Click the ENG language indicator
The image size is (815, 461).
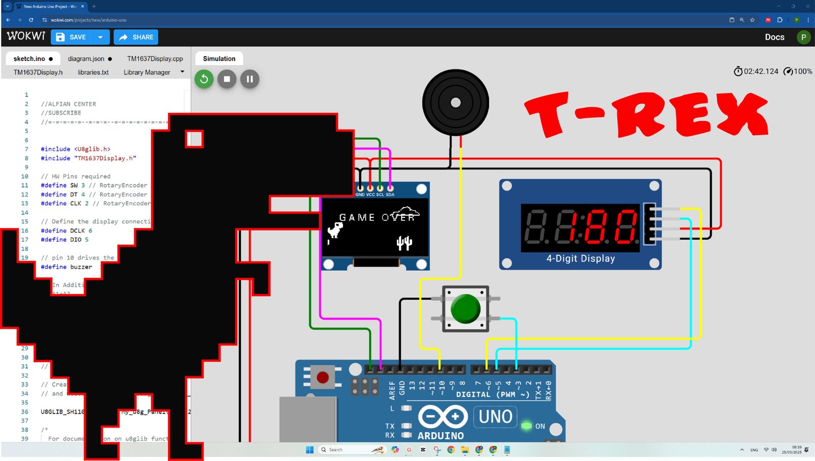(x=754, y=450)
